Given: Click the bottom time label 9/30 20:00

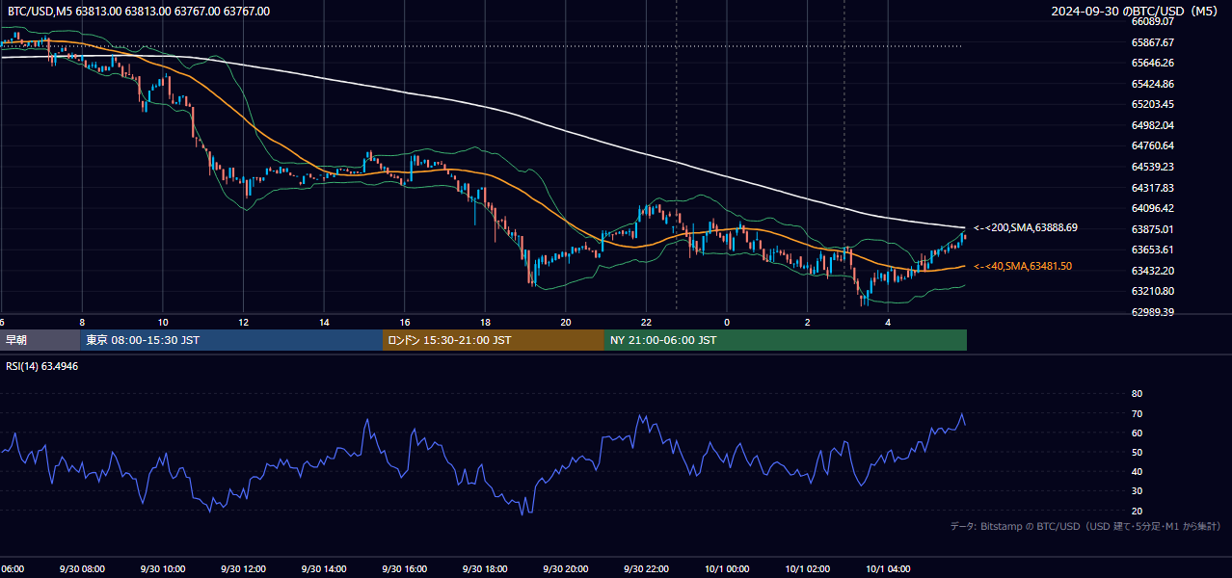Looking at the screenshot, I should (x=566, y=569).
